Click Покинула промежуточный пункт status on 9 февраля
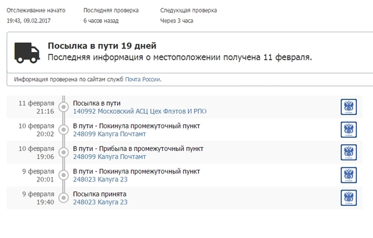 click(150, 172)
